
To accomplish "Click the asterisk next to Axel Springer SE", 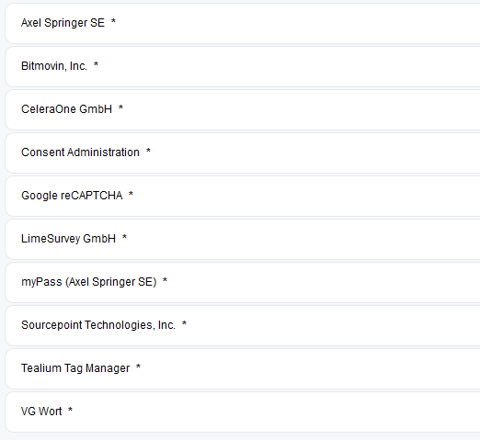I will click(x=113, y=21).
